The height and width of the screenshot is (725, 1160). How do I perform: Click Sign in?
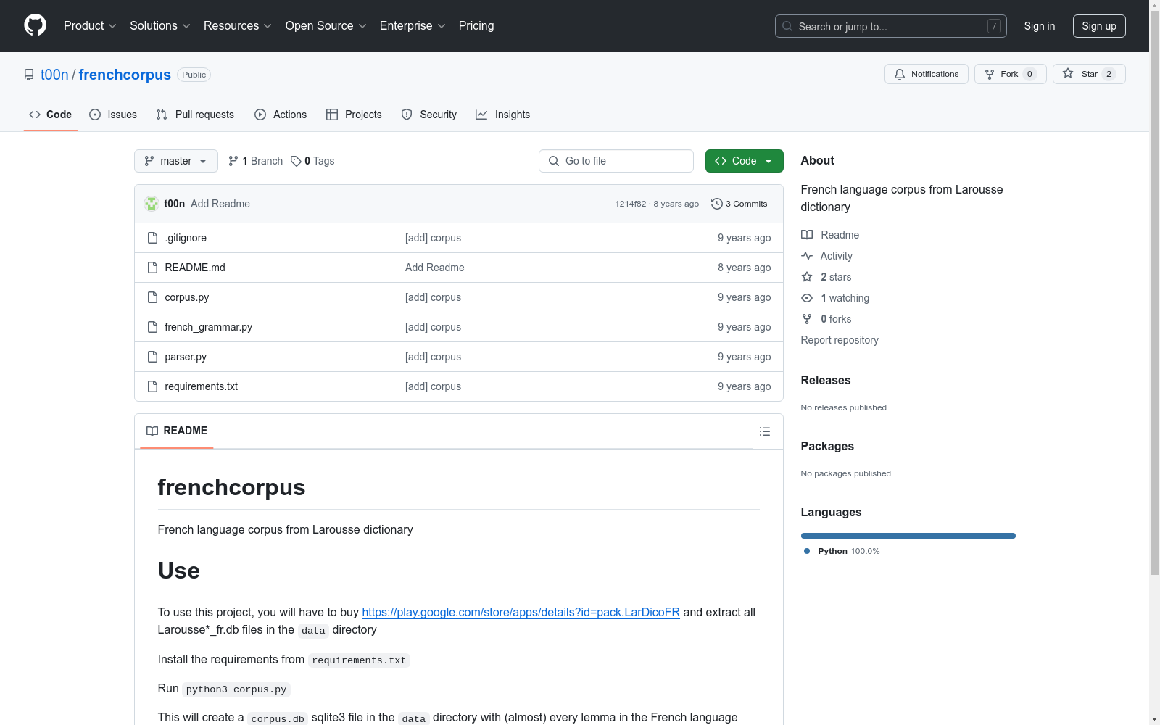click(1040, 26)
